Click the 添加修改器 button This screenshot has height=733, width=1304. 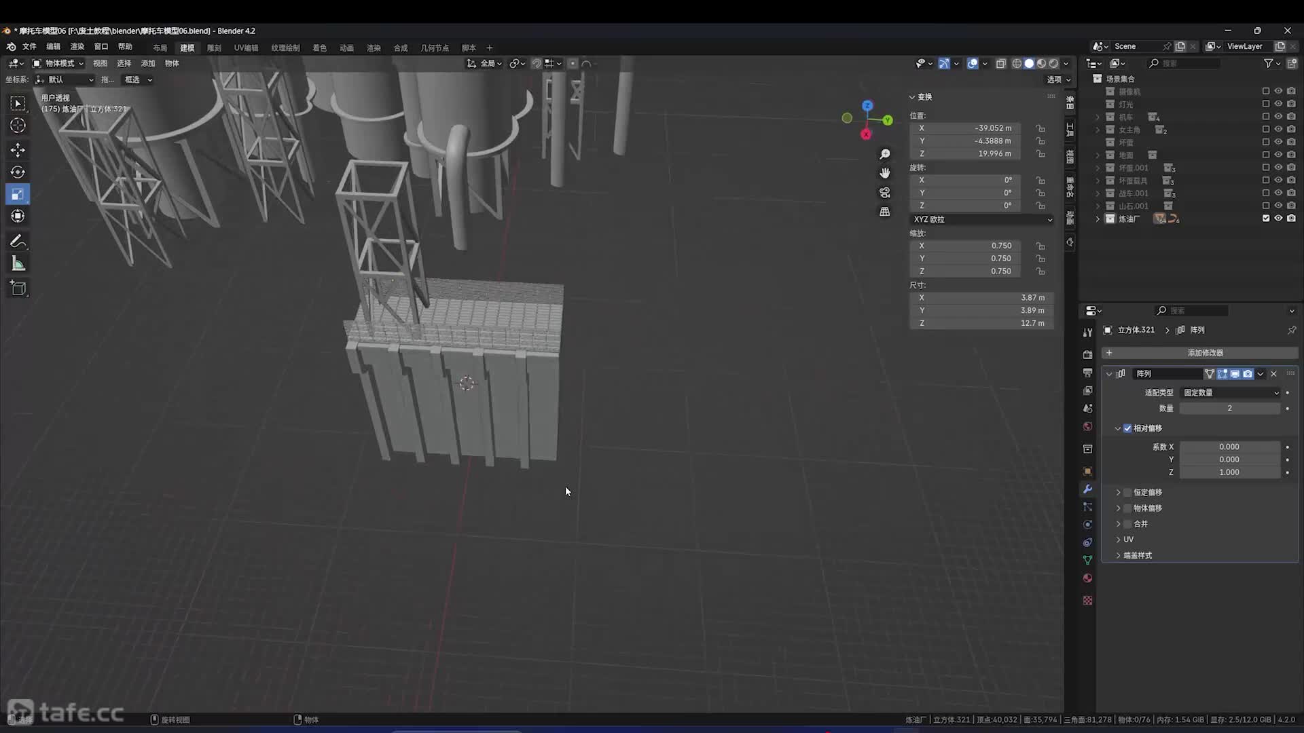tap(1201, 353)
